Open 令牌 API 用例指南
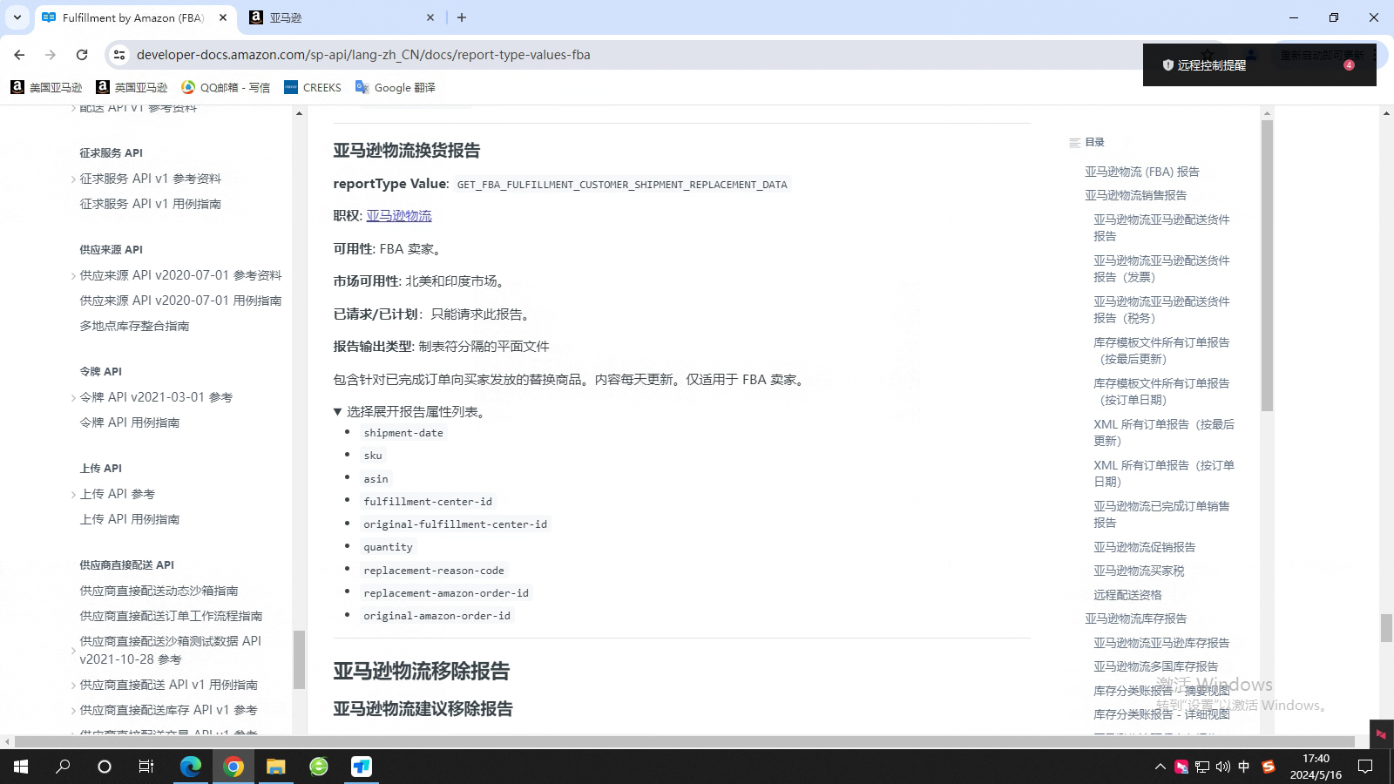 130,422
